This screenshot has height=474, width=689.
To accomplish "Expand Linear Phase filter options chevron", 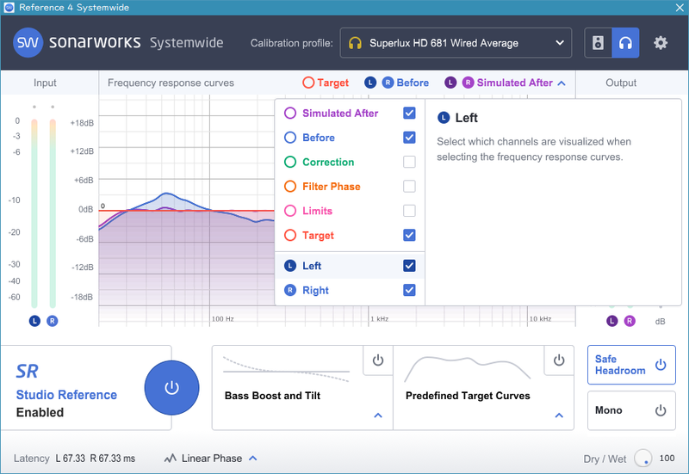I will (x=252, y=459).
